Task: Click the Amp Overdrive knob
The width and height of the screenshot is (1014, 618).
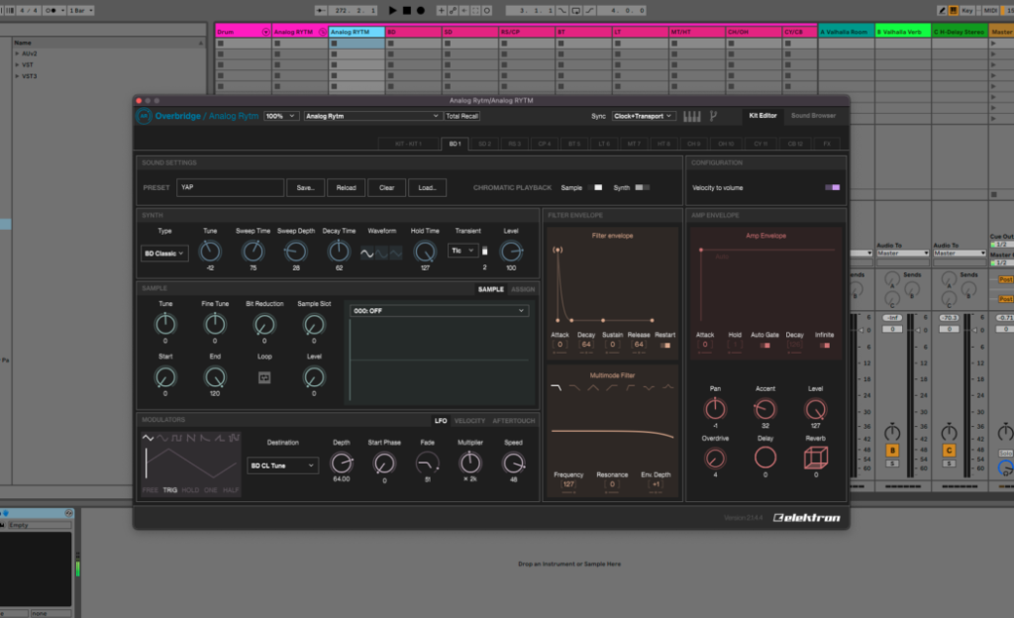Action: pyautogui.click(x=715, y=458)
